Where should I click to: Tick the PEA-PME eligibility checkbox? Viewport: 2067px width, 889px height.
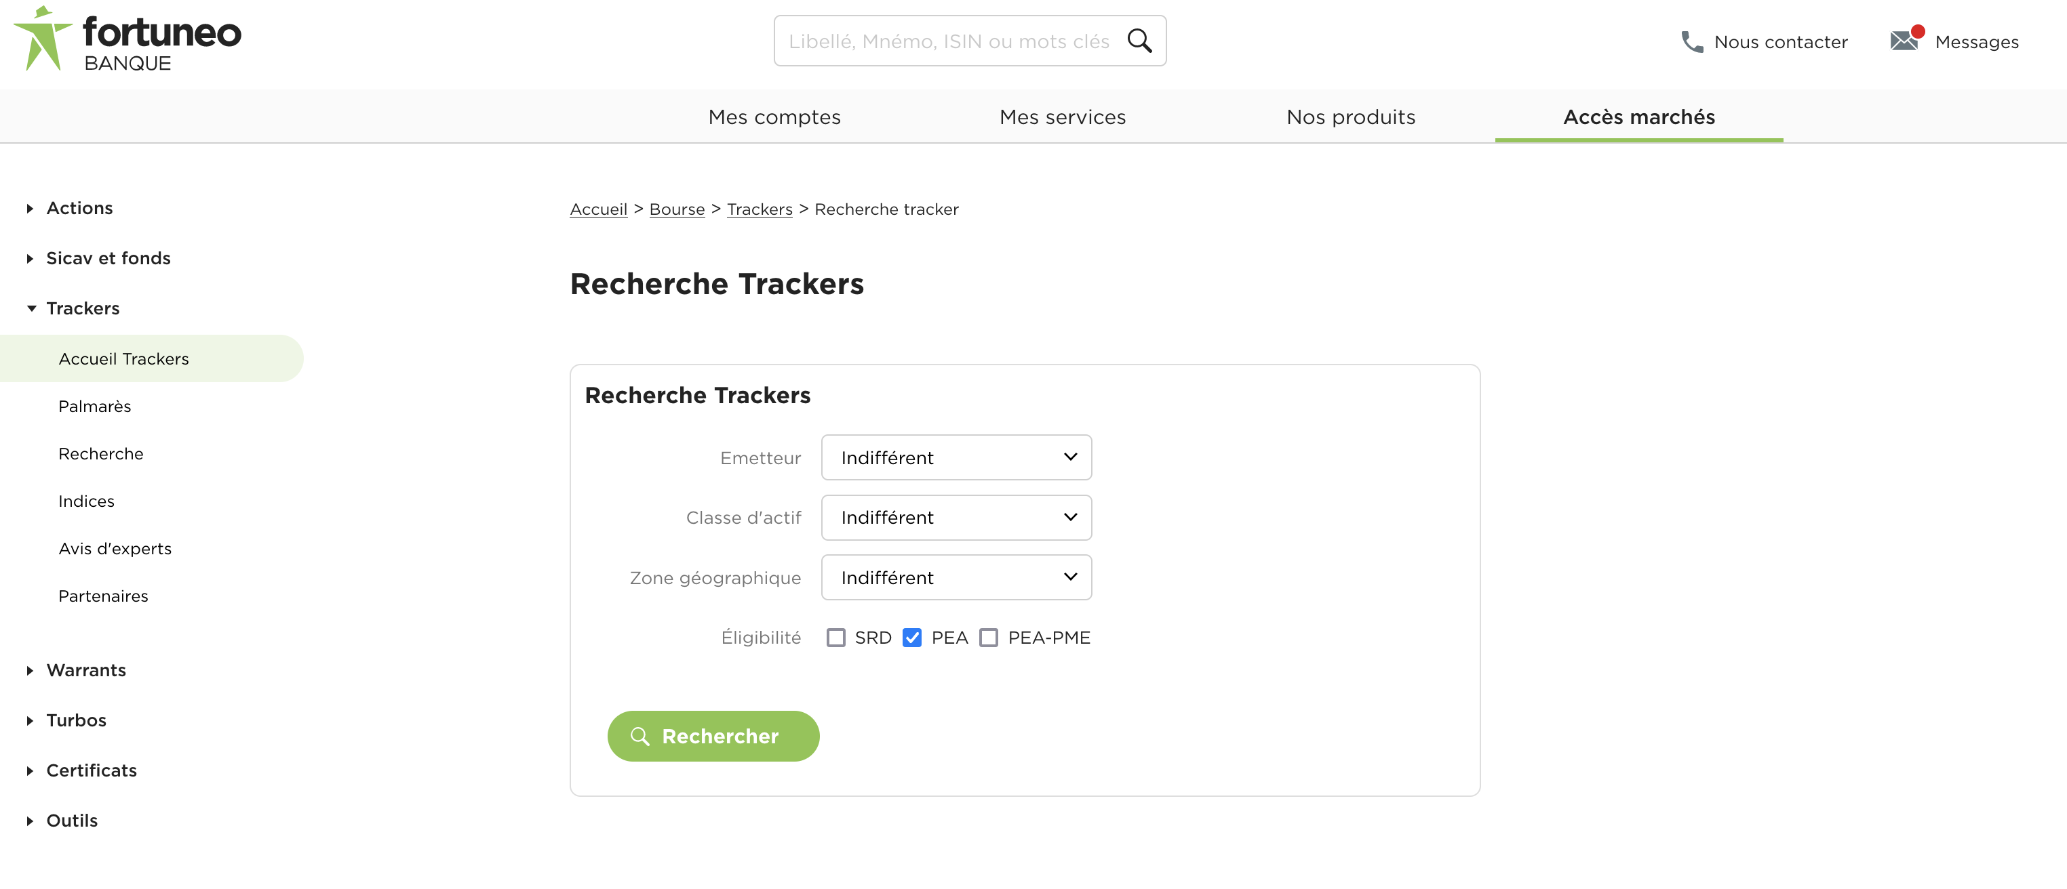[989, 638]
